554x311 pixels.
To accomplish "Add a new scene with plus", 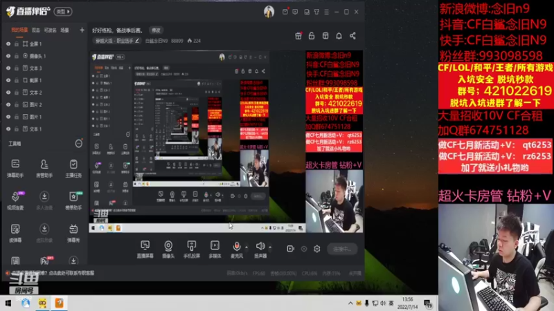I will click(82, 30).
